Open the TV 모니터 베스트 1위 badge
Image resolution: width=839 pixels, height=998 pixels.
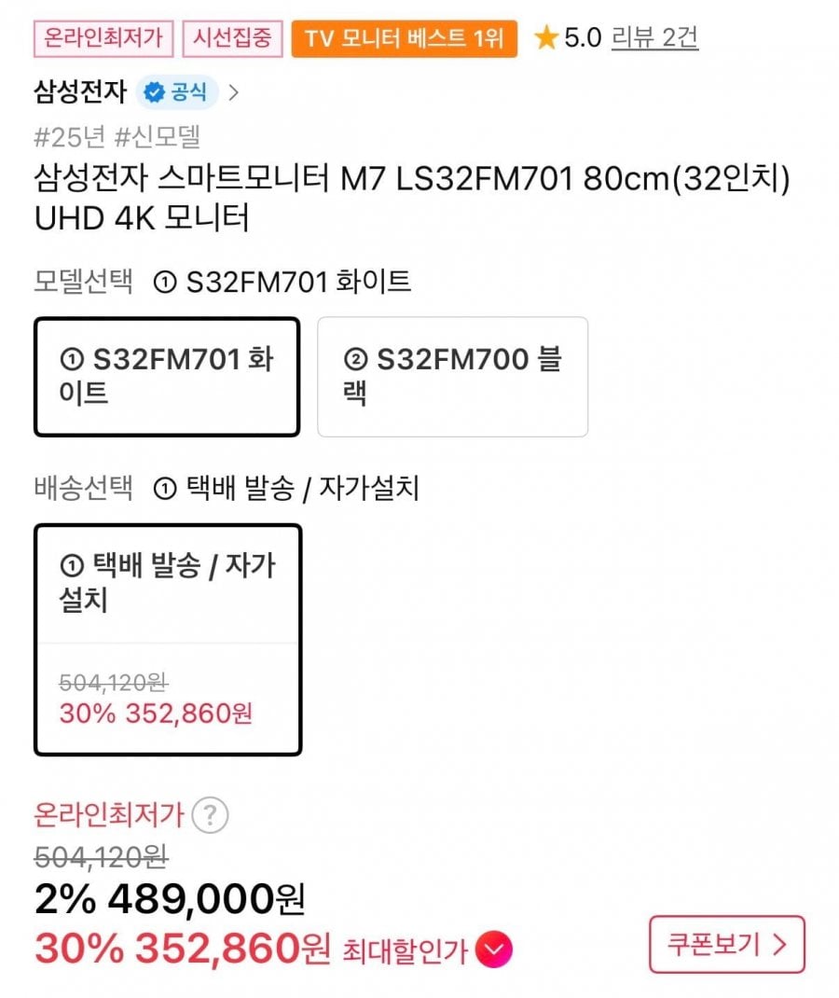404,38
